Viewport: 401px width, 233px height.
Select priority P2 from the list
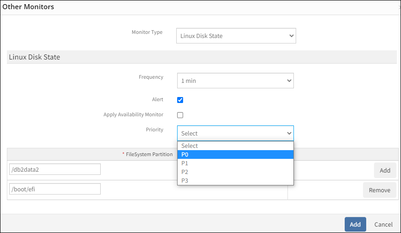(235, 172)
